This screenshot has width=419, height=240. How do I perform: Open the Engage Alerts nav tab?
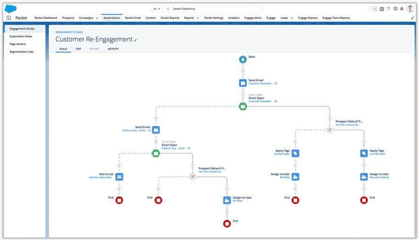pos(253,18)
